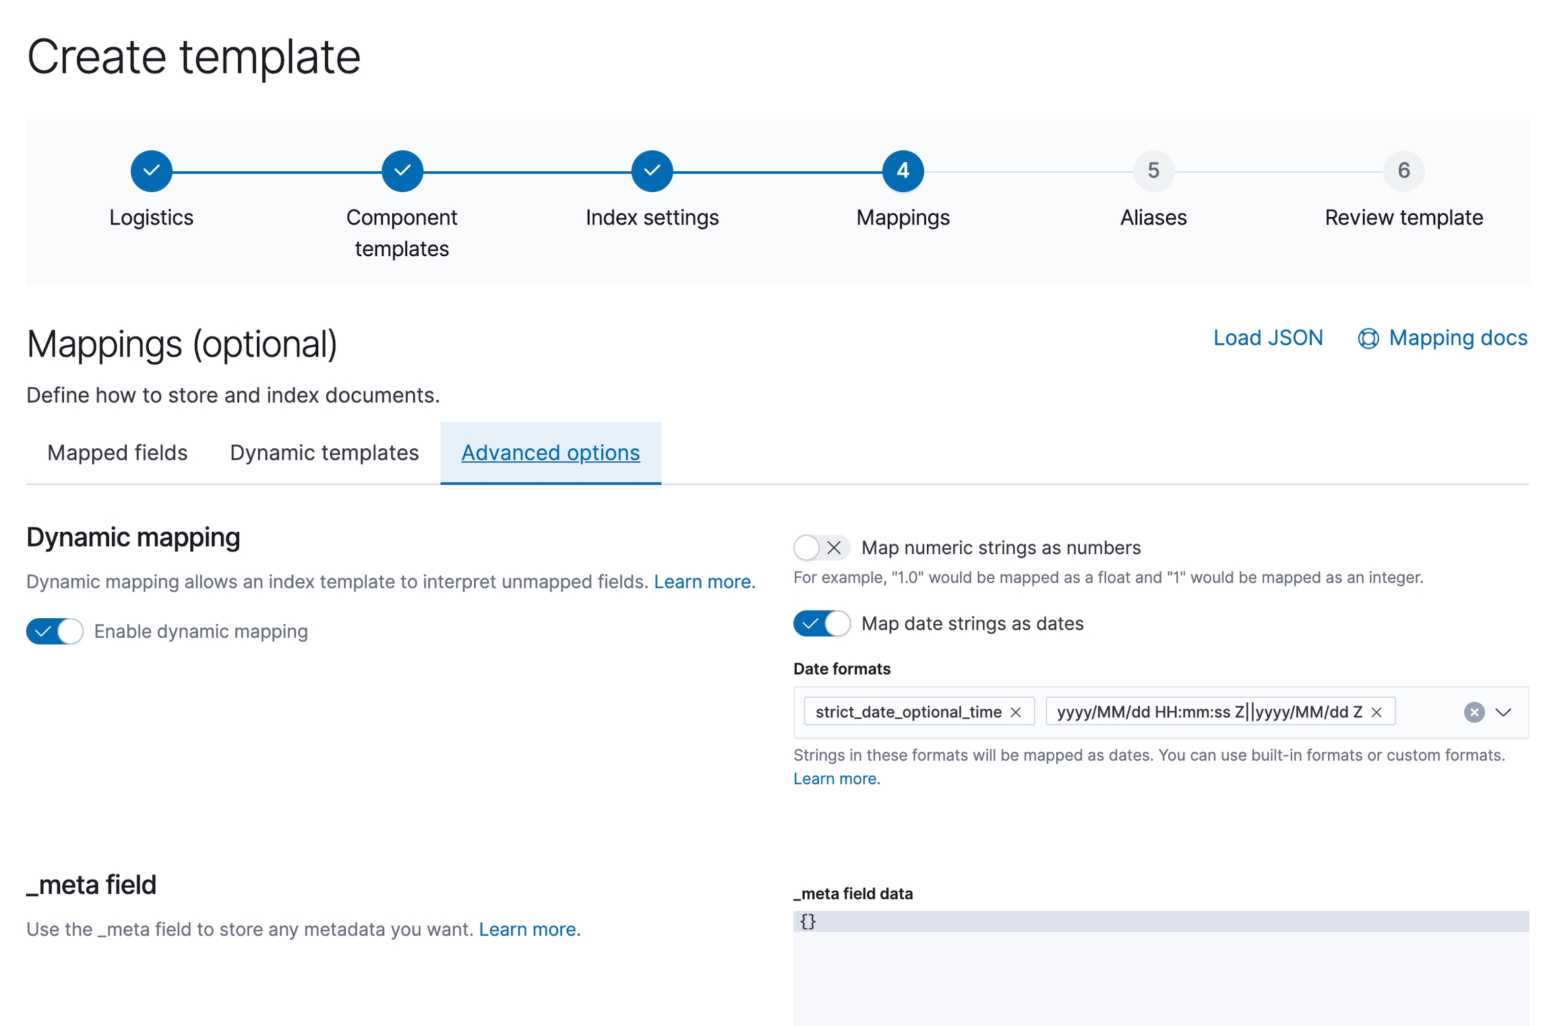Open Learn more link for dynamic mapping

[704, 581]
